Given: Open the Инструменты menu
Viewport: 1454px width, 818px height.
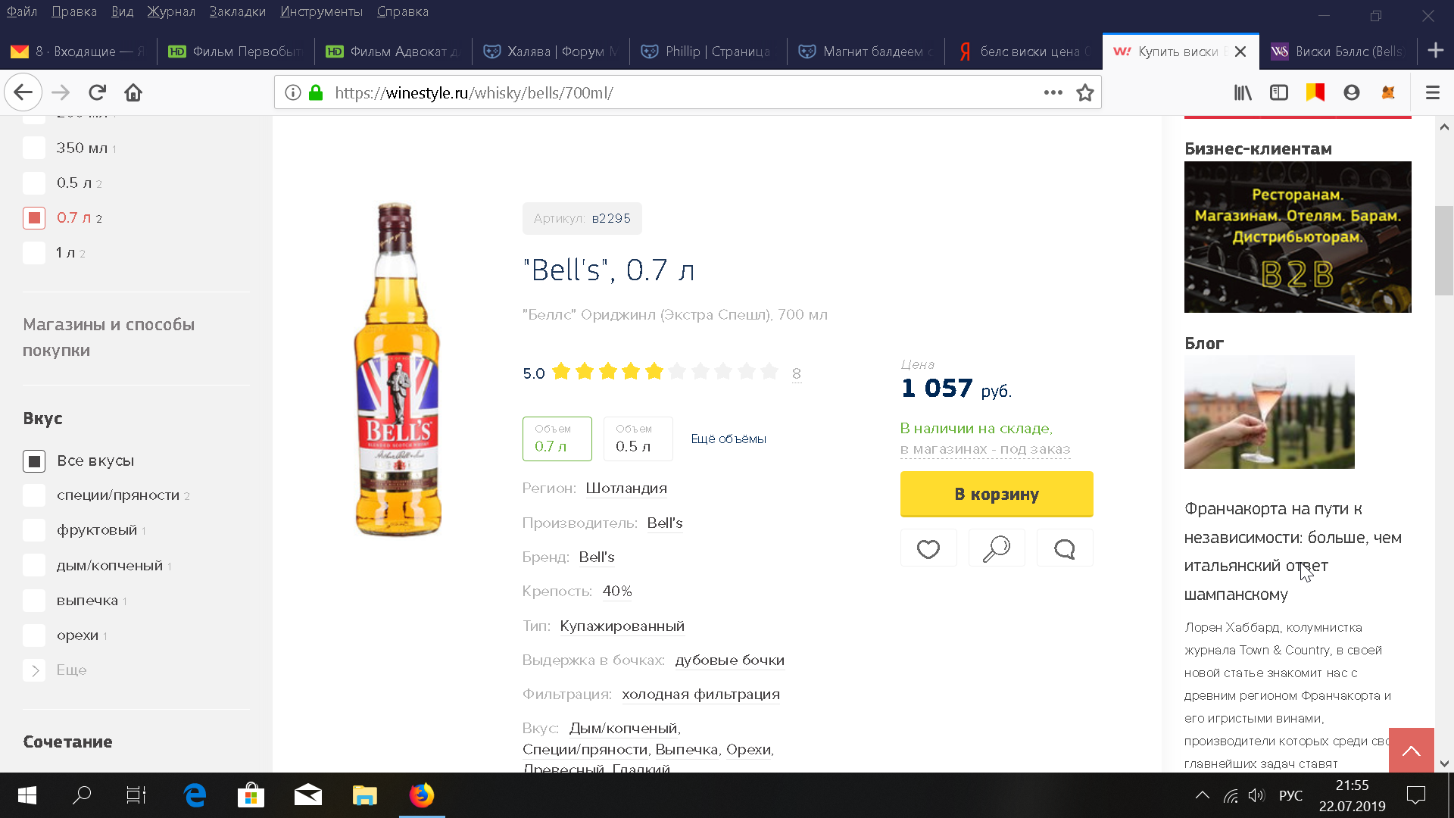Looking at the screenshot, I should tap(321, 11).
